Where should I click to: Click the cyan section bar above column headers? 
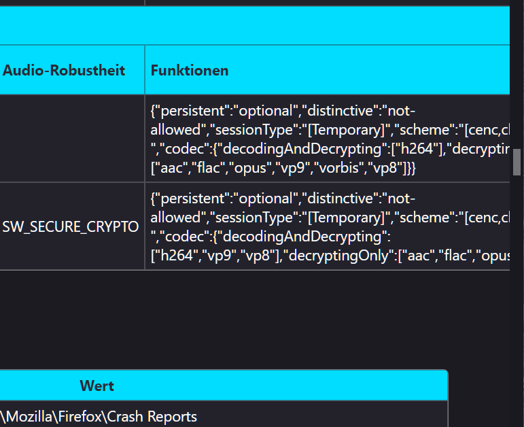255,25
